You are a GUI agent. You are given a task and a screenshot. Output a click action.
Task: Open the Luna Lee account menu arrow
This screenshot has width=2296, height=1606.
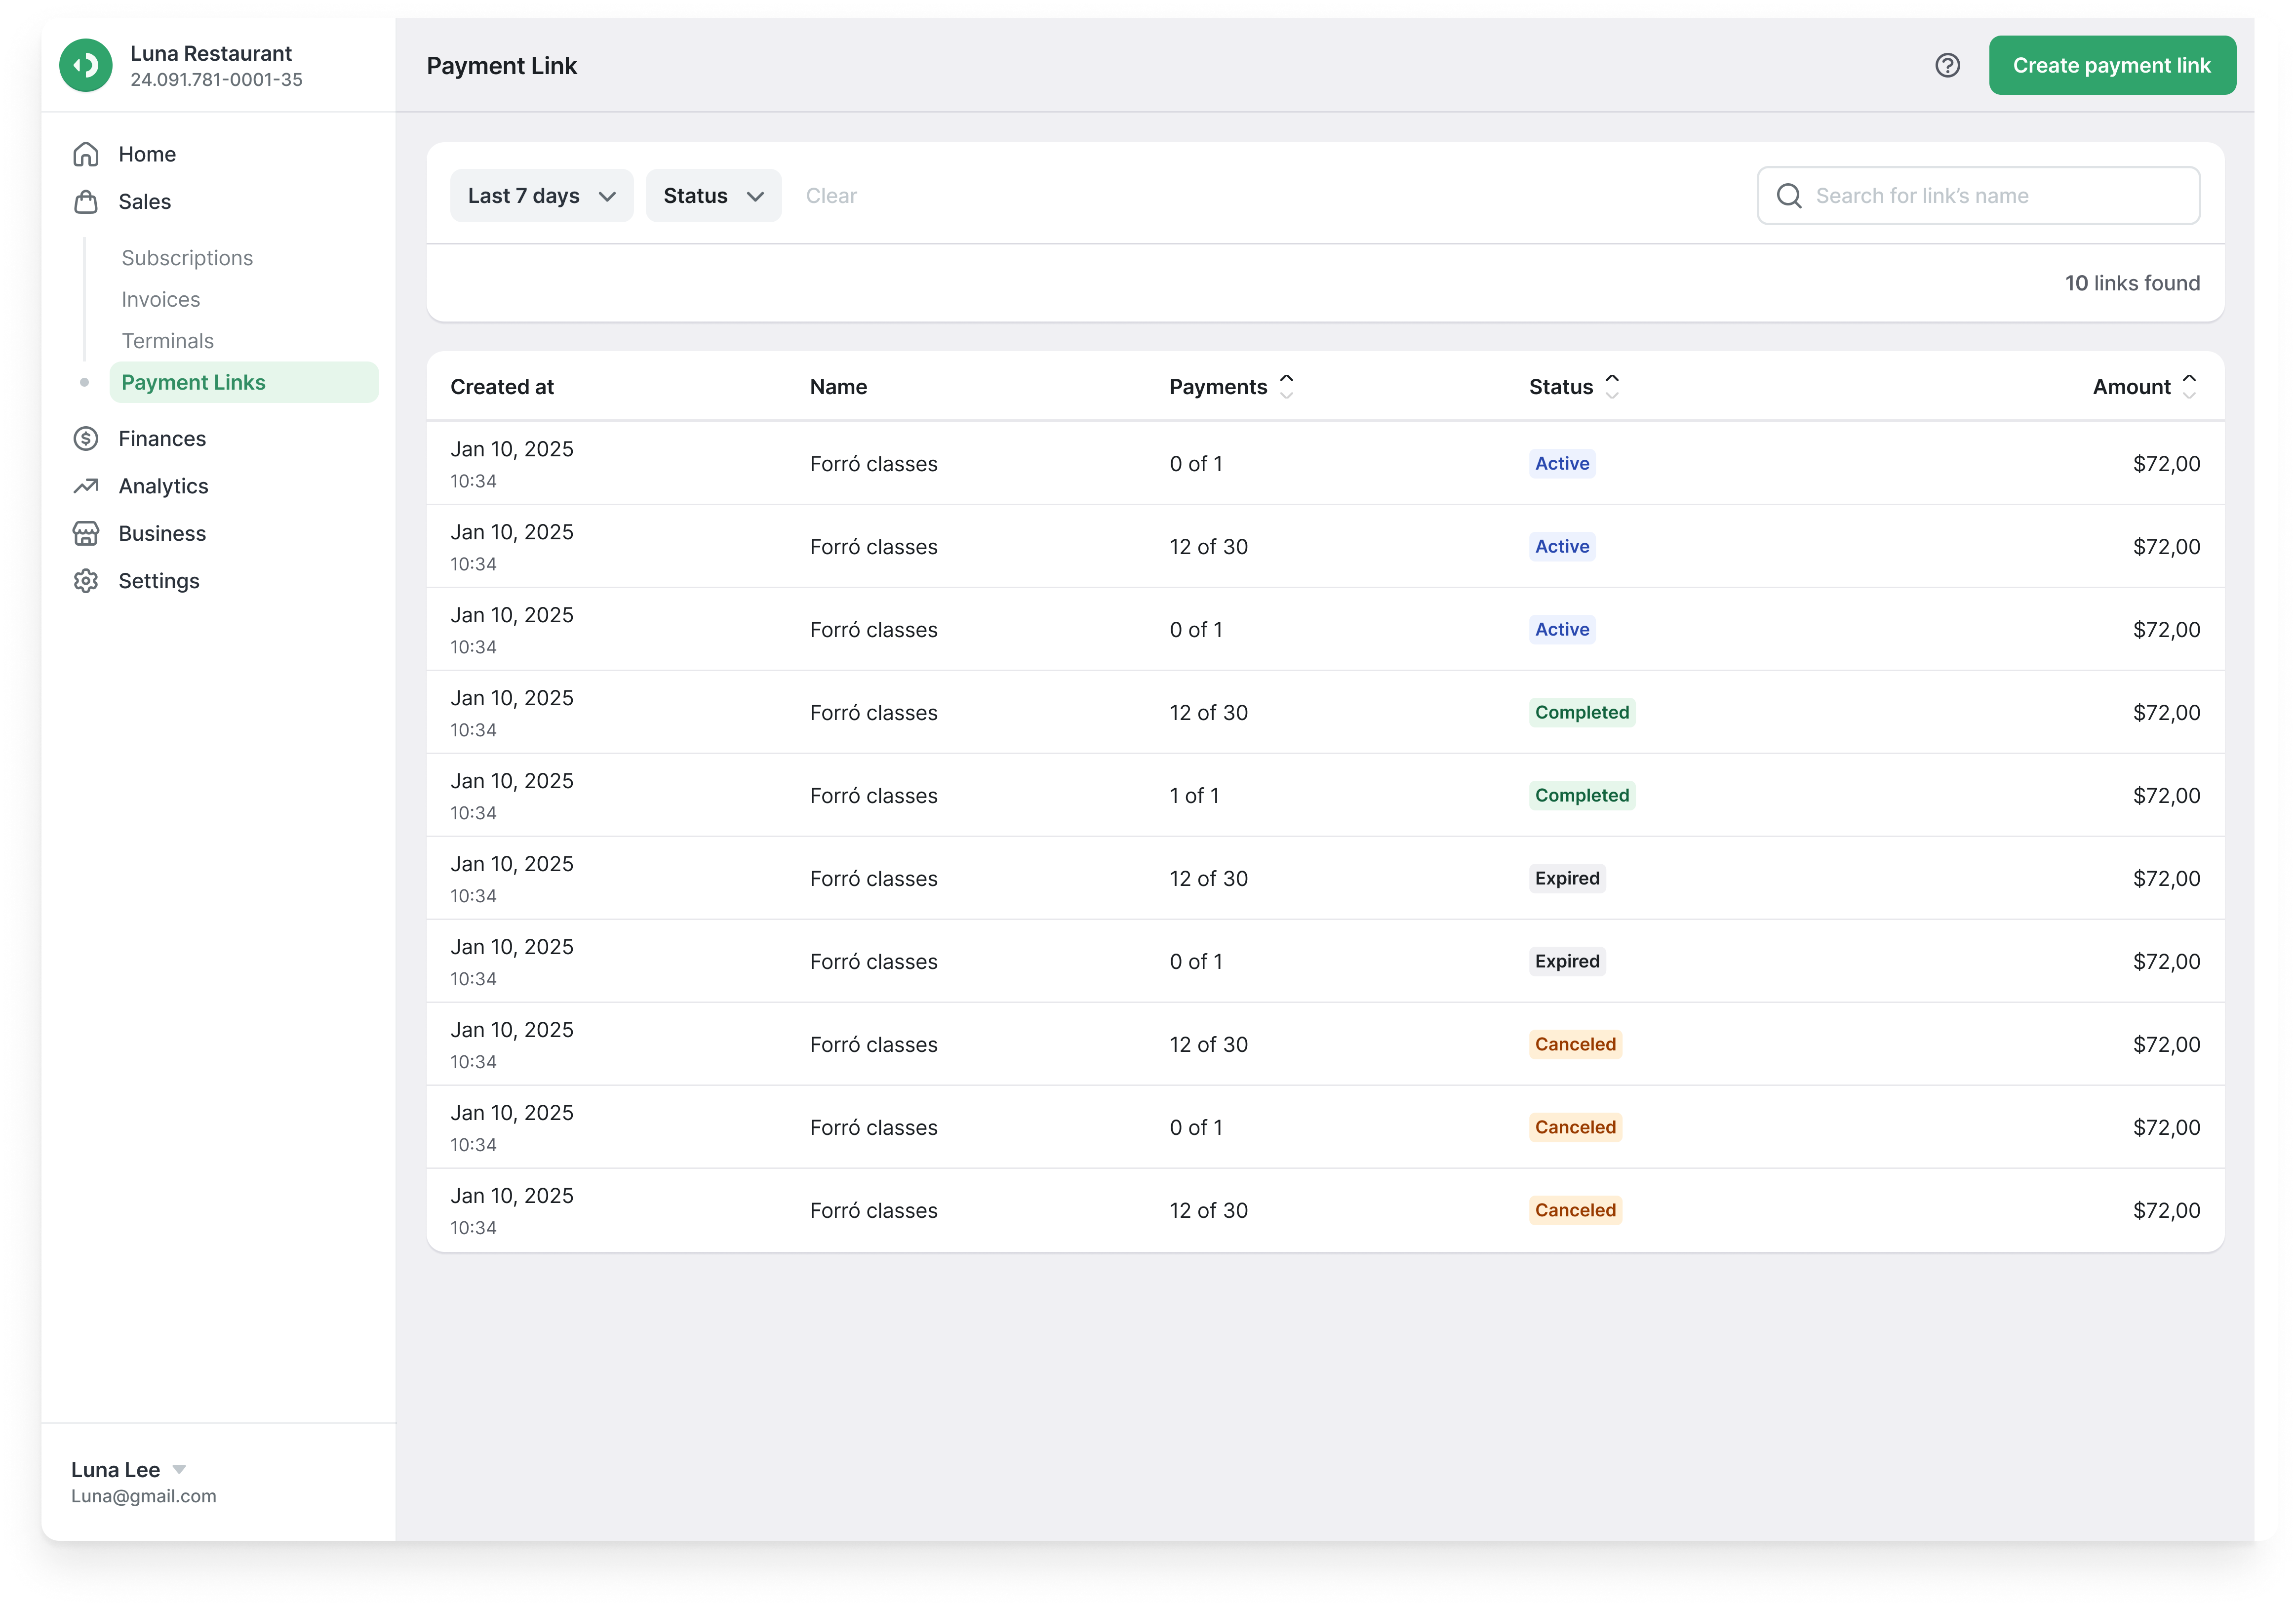179,1469
